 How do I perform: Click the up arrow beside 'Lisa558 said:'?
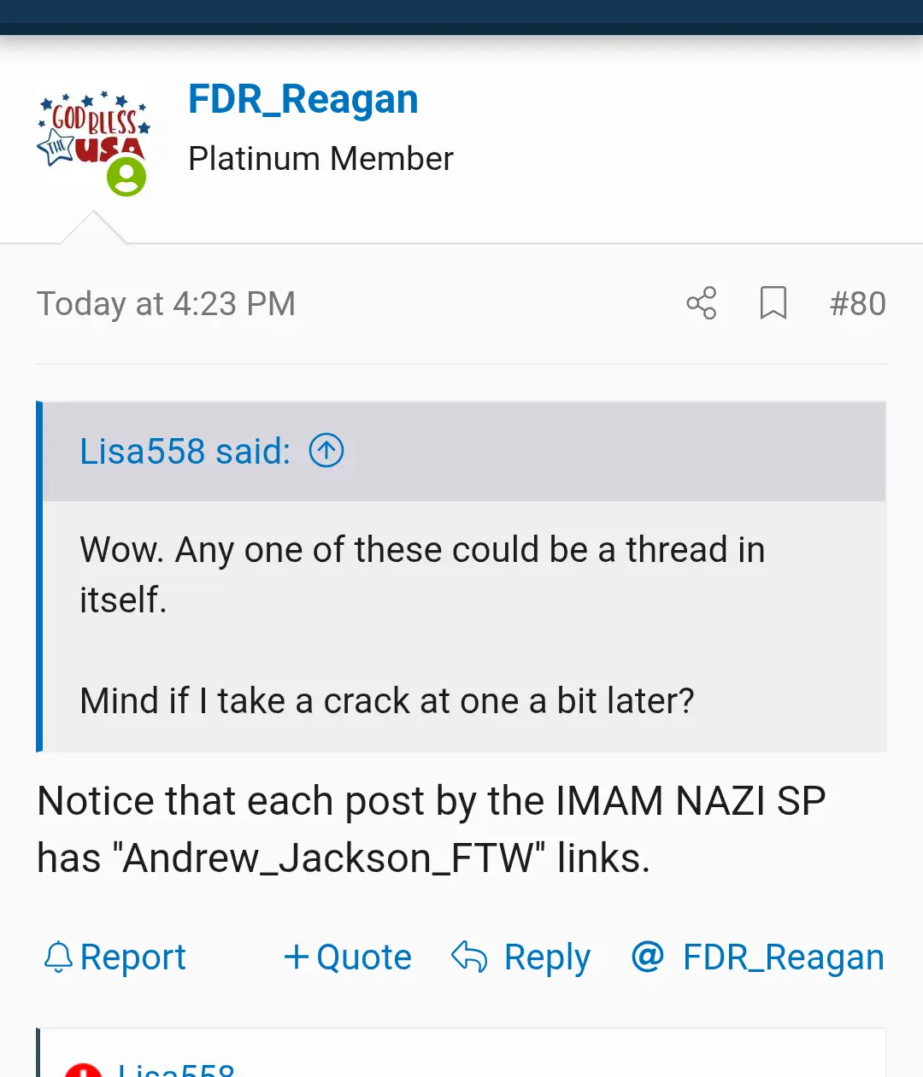pos(326,450)
